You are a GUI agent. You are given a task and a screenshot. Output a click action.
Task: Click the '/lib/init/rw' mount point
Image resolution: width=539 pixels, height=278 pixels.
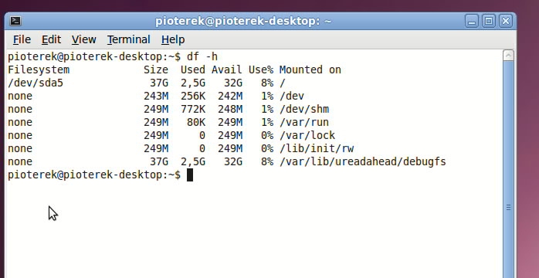pyautogui.click(x=317, y=148)
